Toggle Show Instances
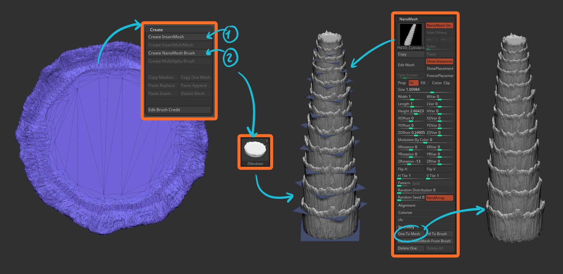Image resolution: width=563 pixels, height=274 pixels. [439, 61]
